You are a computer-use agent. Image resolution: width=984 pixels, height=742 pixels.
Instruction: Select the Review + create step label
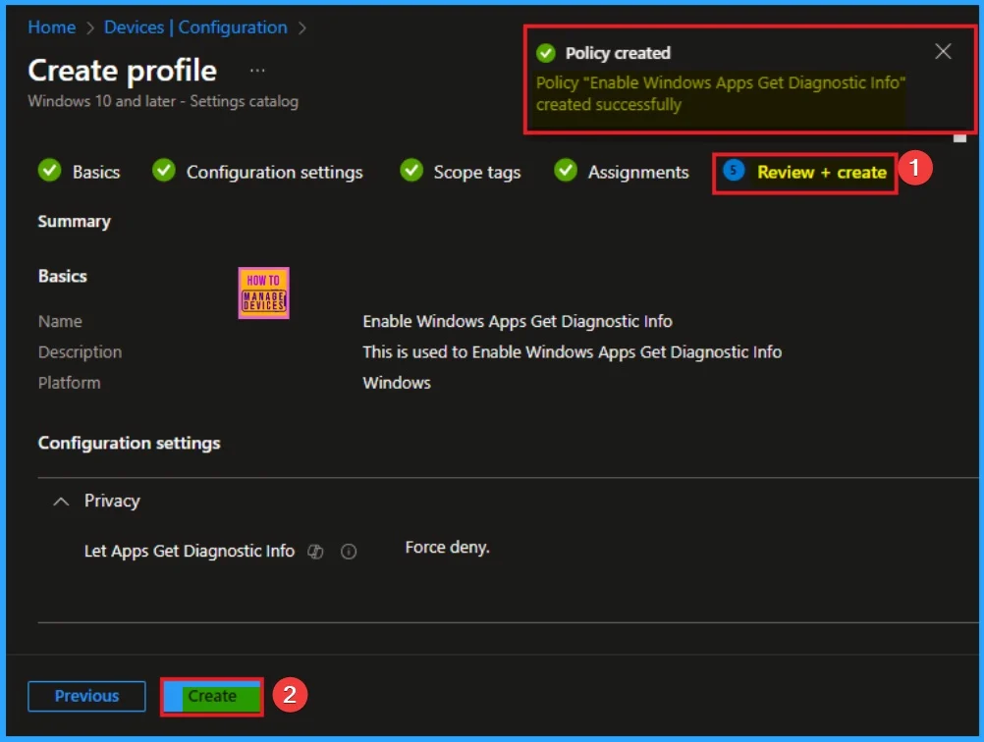pyautogui.click(x=821, y=173)
